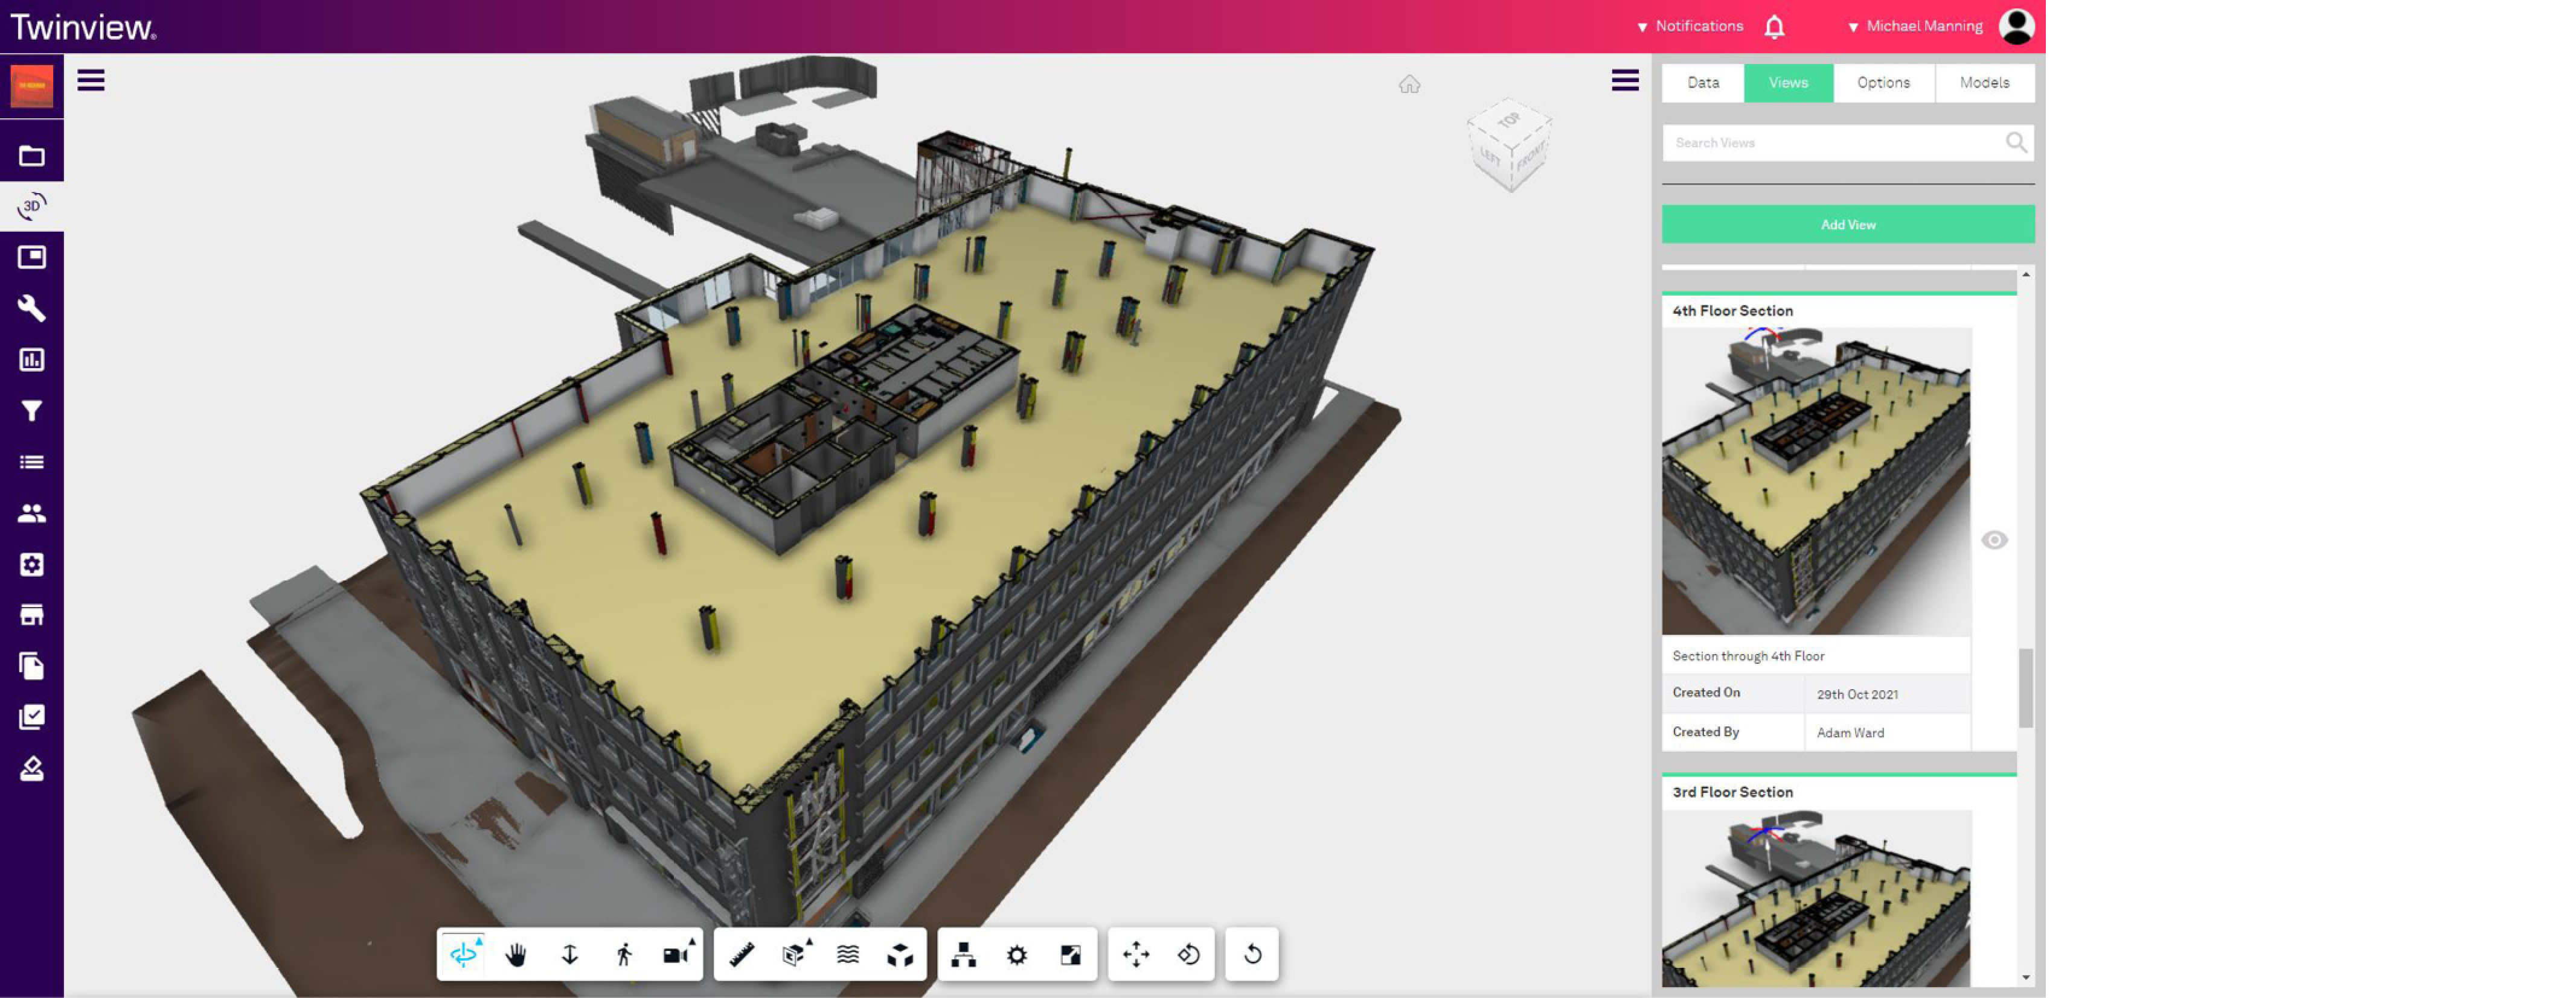The width and height of the screenshot is (2576, 998).
Task: Select the ruler measure tool
Action: point(741,955)
